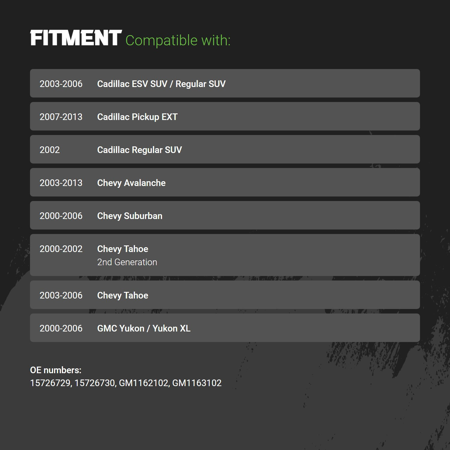
Task: Select the 2003-2006 Chevy Tahoe row
Action: (225, 295)
